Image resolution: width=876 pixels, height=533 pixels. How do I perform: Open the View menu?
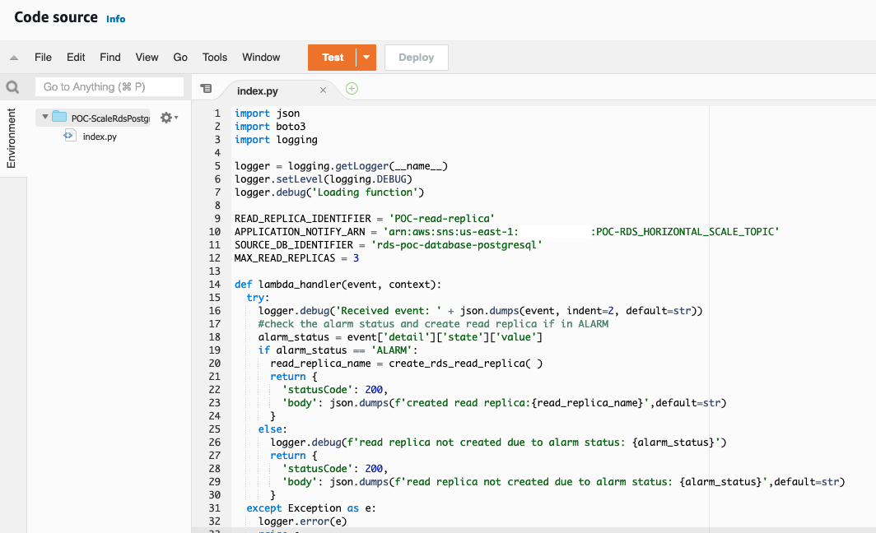tap(147, 58)
